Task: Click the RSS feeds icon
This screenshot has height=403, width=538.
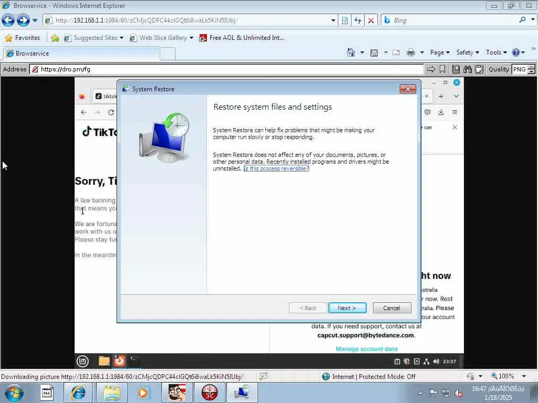Action: (374, 52)
